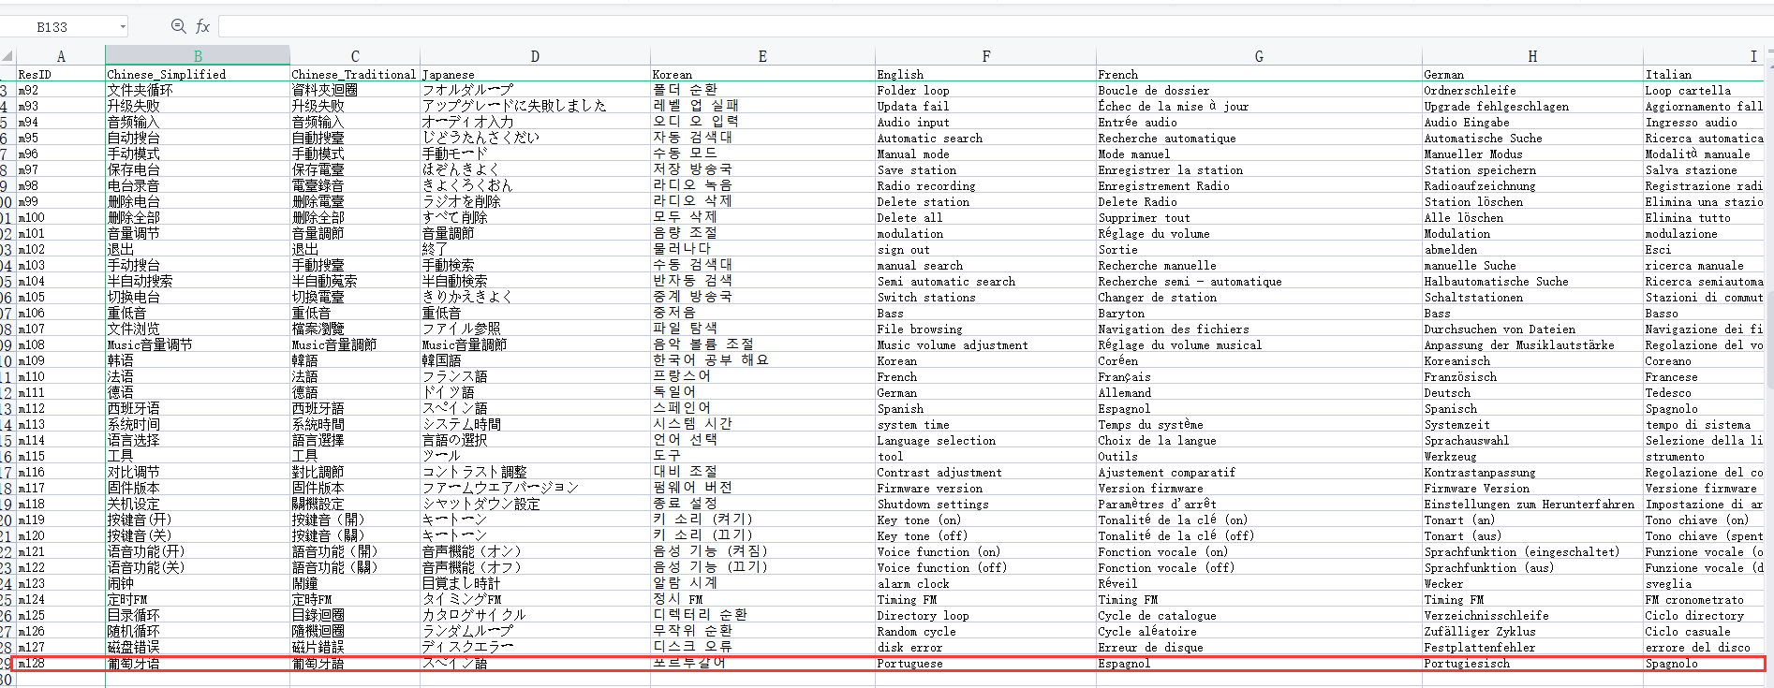Click the select-all corner triangle

pos(7,56)
